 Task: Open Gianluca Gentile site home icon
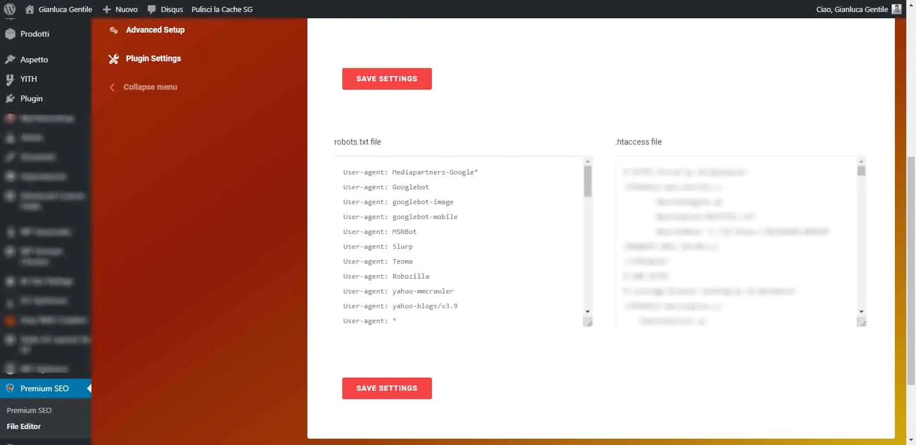click(x=30, y=9)
